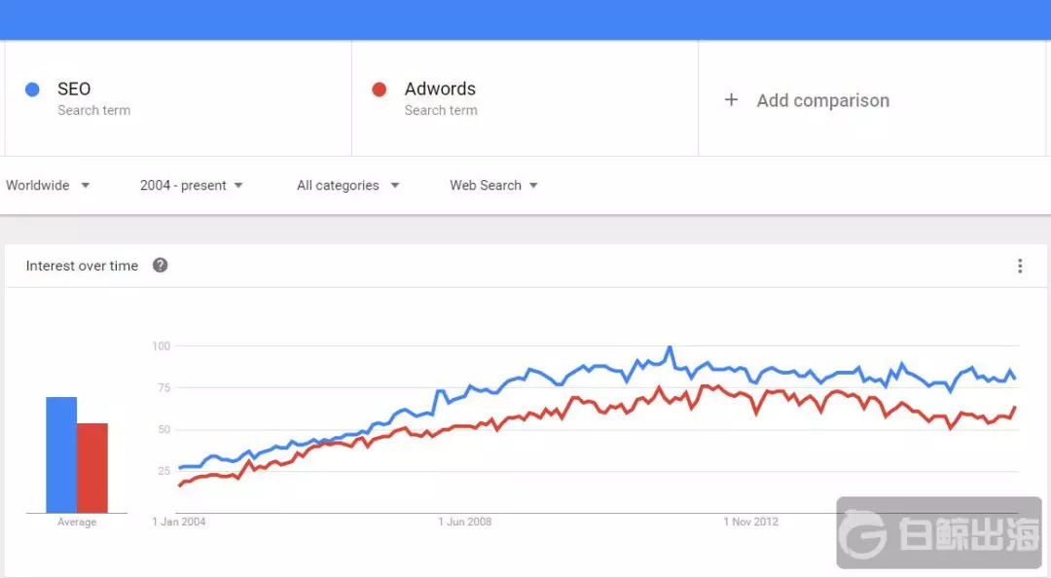Click the red dot next to Adwords

coord(380,90)
